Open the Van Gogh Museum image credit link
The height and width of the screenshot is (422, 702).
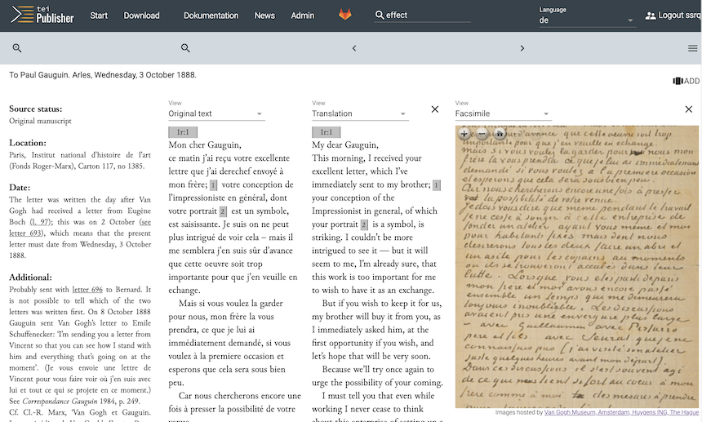pos(621,412)
